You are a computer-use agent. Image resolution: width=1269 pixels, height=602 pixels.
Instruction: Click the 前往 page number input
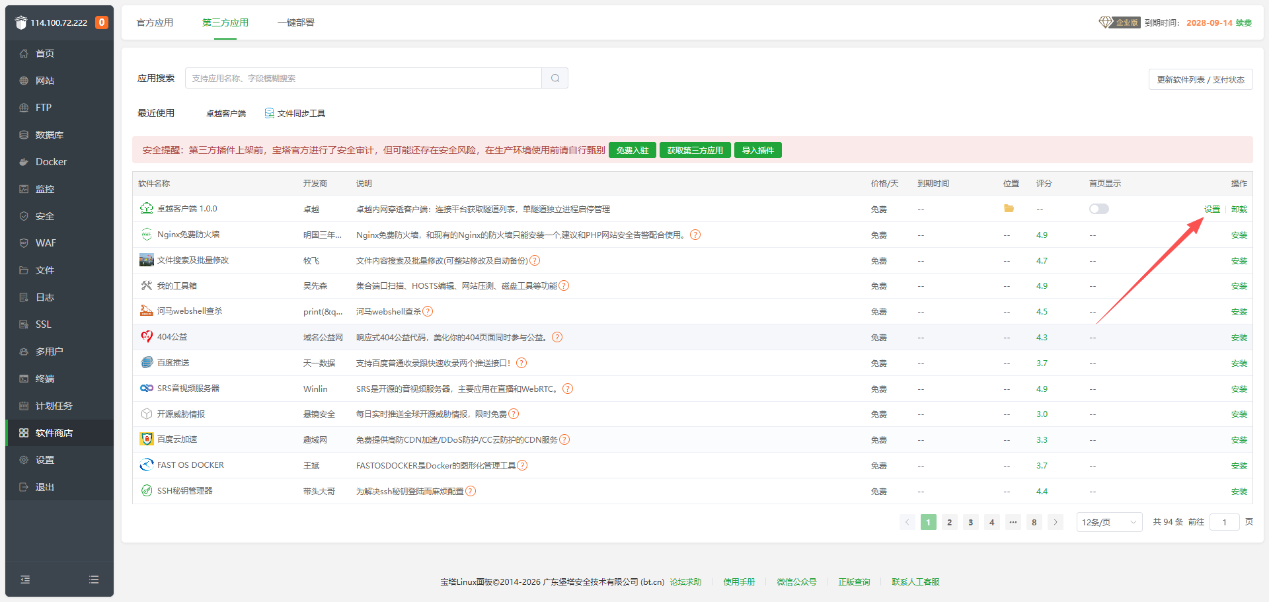click(1224, 522)
